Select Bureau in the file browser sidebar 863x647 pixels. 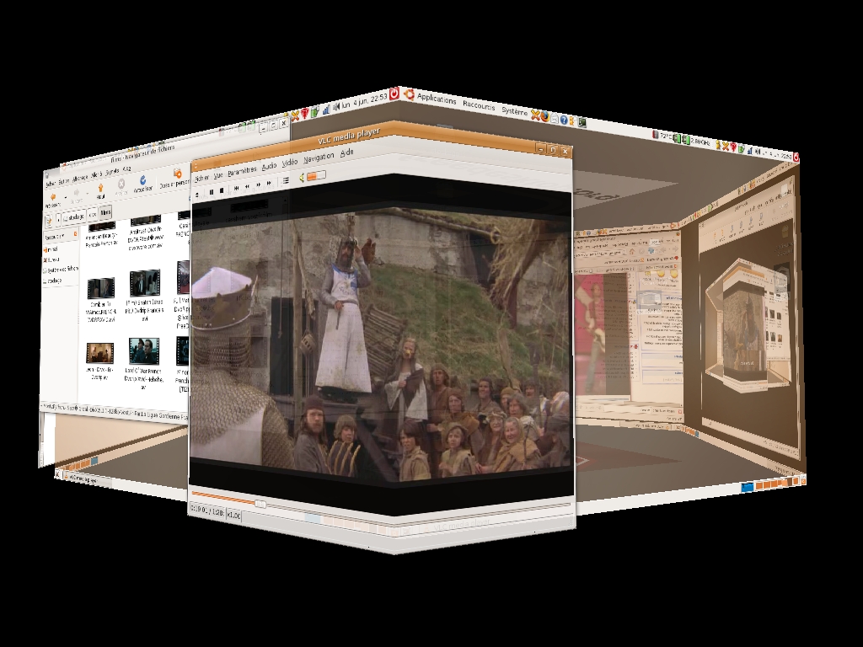tap(51, 259)
